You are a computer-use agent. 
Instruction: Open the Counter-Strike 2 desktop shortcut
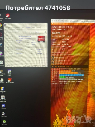click(3, 90)
